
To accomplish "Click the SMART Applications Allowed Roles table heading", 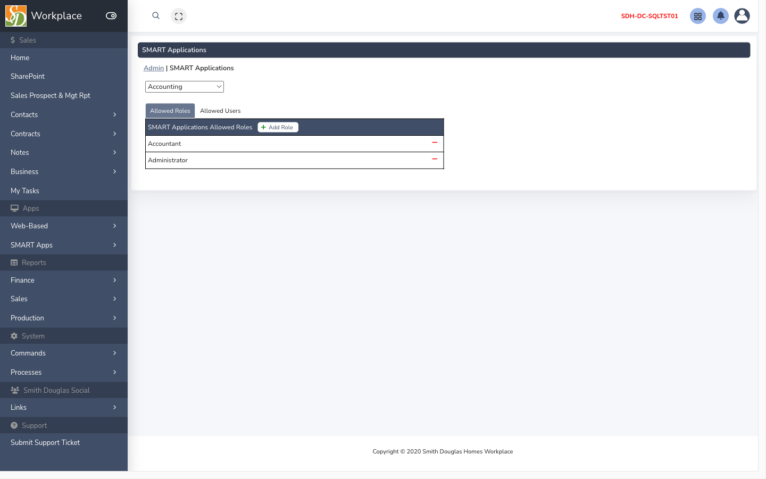I will tap(200, 127).
